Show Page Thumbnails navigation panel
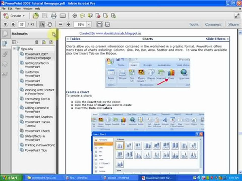 click(5, 34)
